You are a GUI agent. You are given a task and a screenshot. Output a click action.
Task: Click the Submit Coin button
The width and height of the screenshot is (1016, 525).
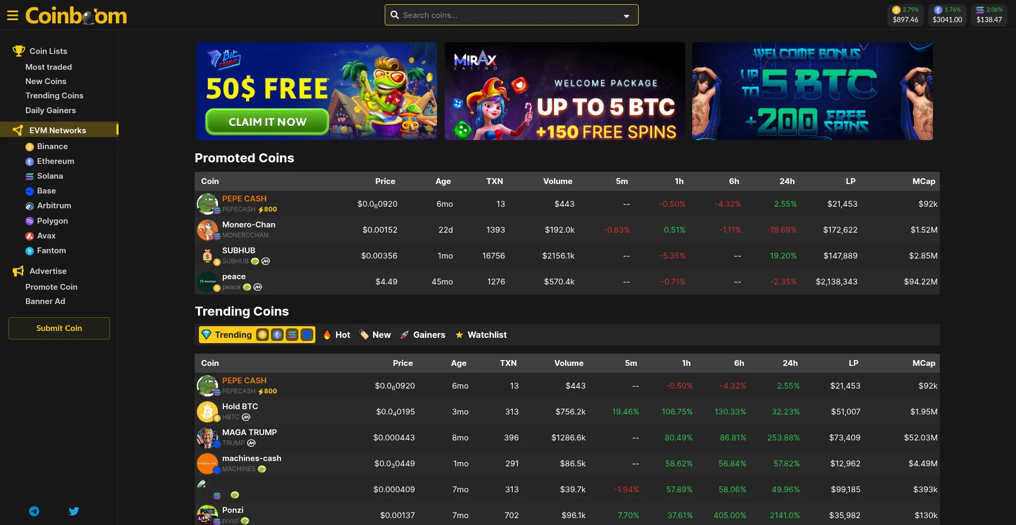59,328
